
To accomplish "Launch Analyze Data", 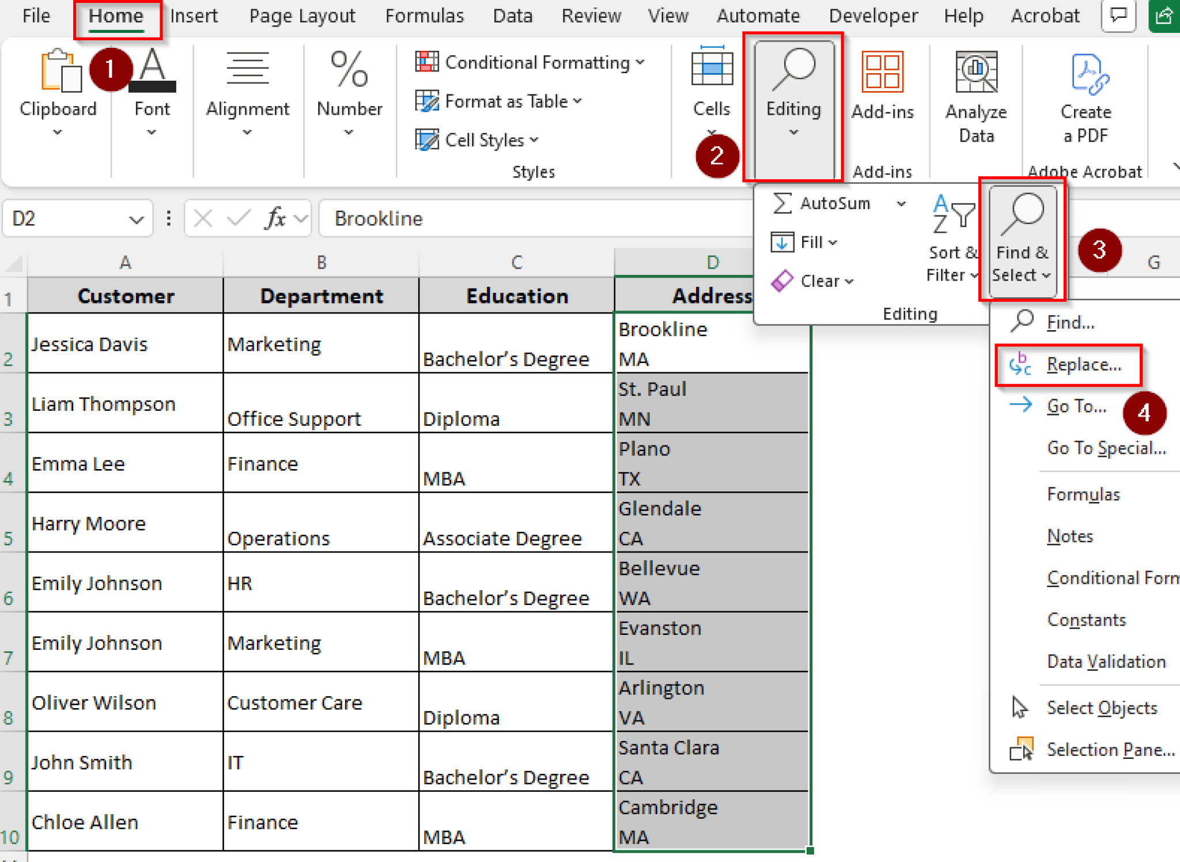I will pos(975,92).
